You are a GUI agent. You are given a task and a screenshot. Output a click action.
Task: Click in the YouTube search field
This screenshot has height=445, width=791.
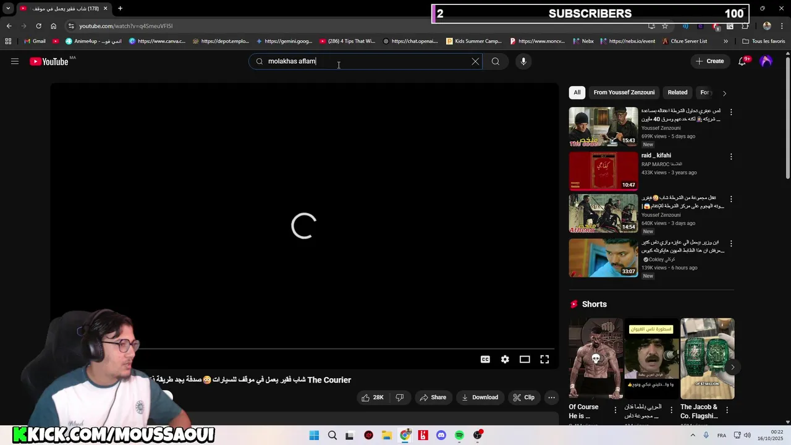pos(365,61)
